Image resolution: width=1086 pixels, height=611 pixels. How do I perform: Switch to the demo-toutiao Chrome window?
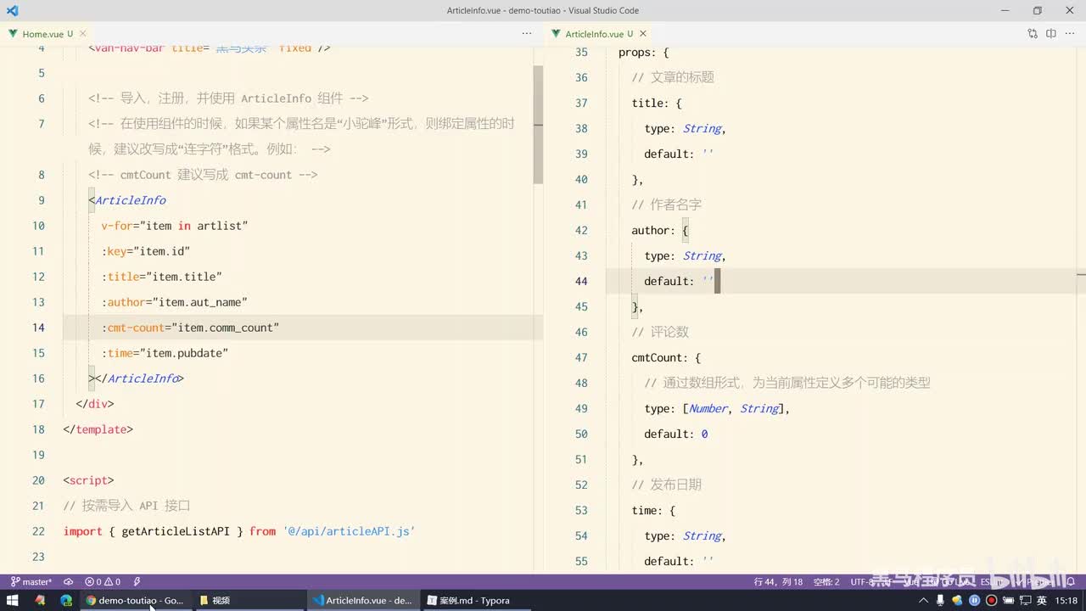(x=136, y=600)
